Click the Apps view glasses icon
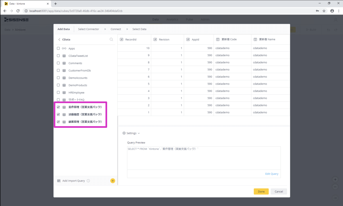343x206 pixels. click(x=64, y=49)
